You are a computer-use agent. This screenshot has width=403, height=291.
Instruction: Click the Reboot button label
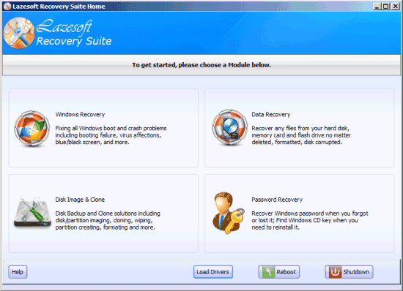click(x=286, y=272)
